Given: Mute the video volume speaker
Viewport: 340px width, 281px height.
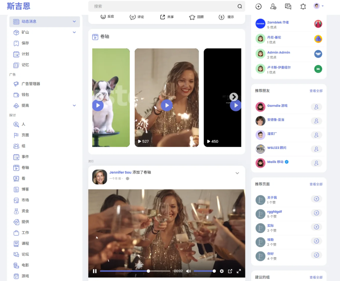Looking at the screenshot, I should coord(189,271).
